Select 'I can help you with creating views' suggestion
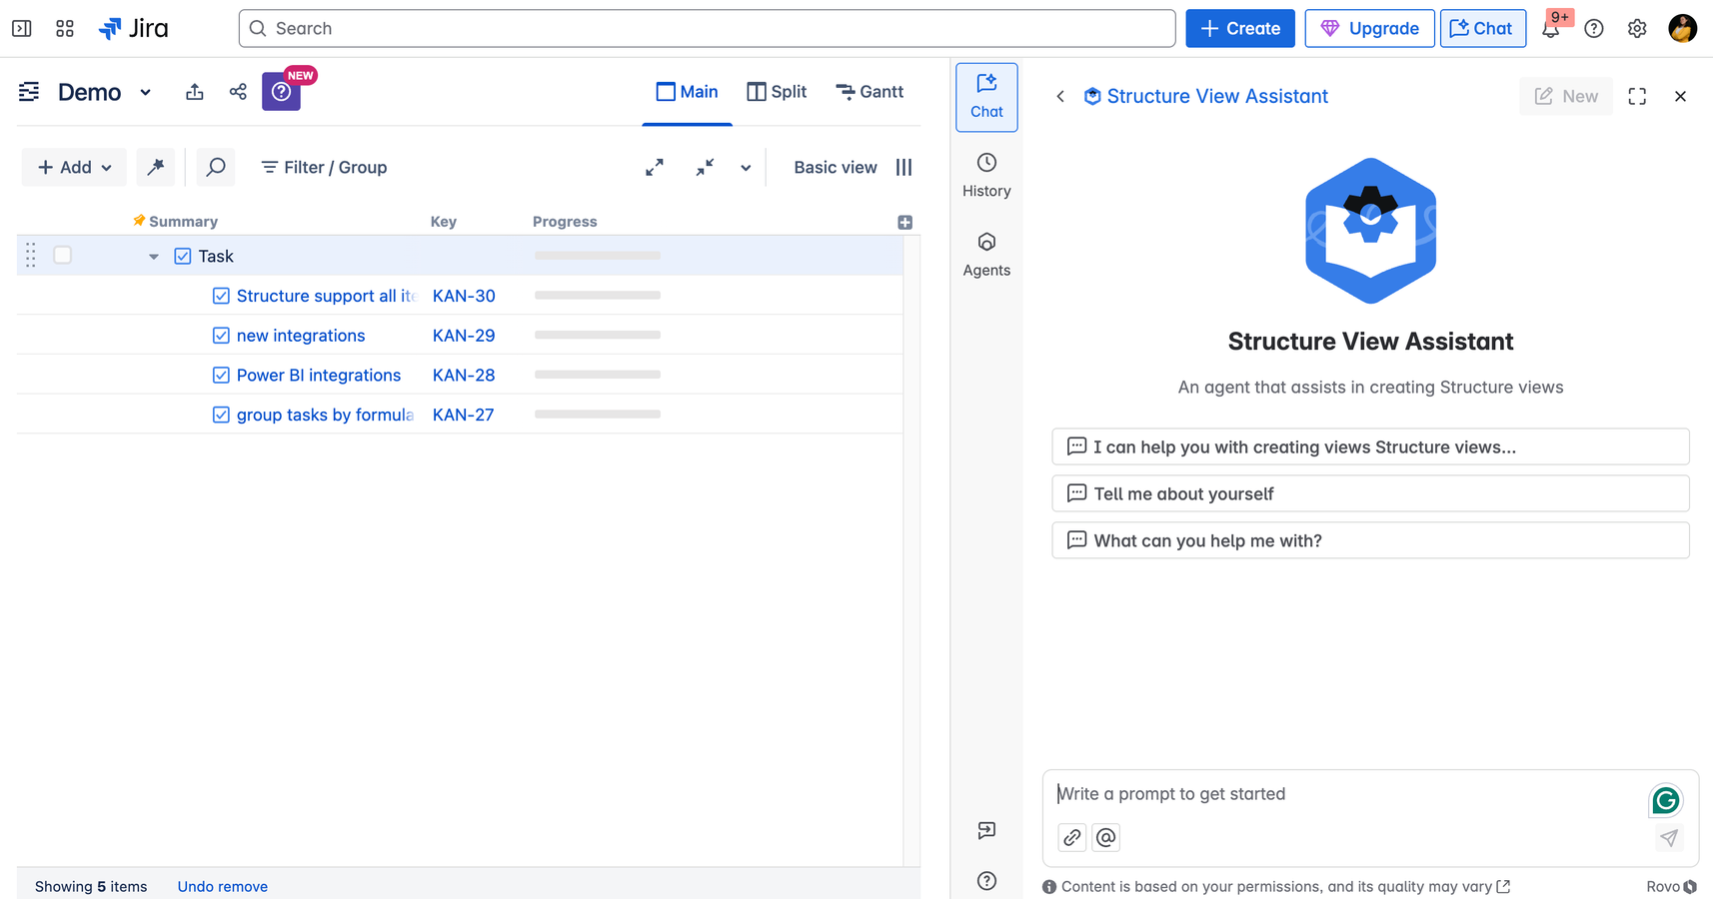 click(x=1370, y=447)
